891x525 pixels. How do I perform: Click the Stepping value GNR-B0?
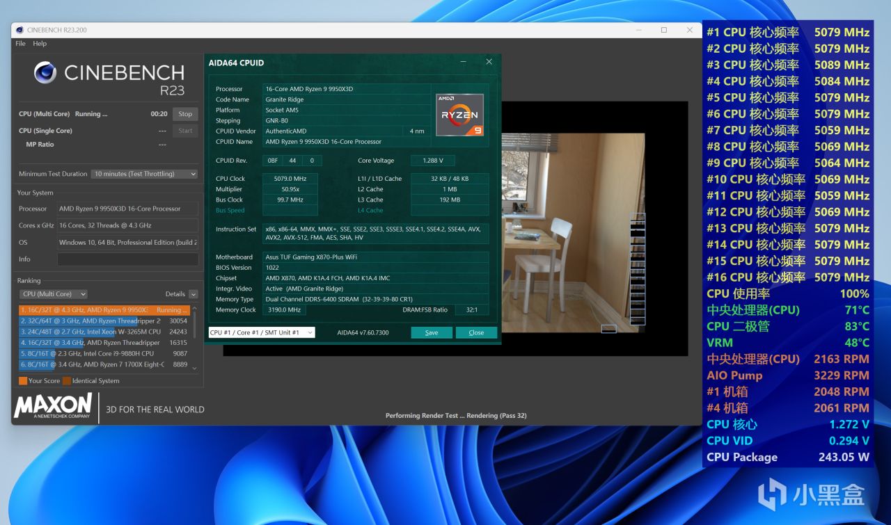click(x=346, y=120)
